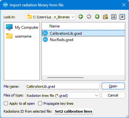The height and width of the screenshot is (118, 129).
Task: Create a new folder with the folder-plus icon
Action: [105, 17]
